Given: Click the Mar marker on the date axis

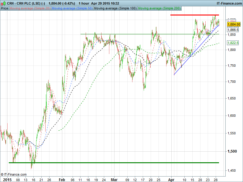Looking at the screenshot, I should [114, 179].
